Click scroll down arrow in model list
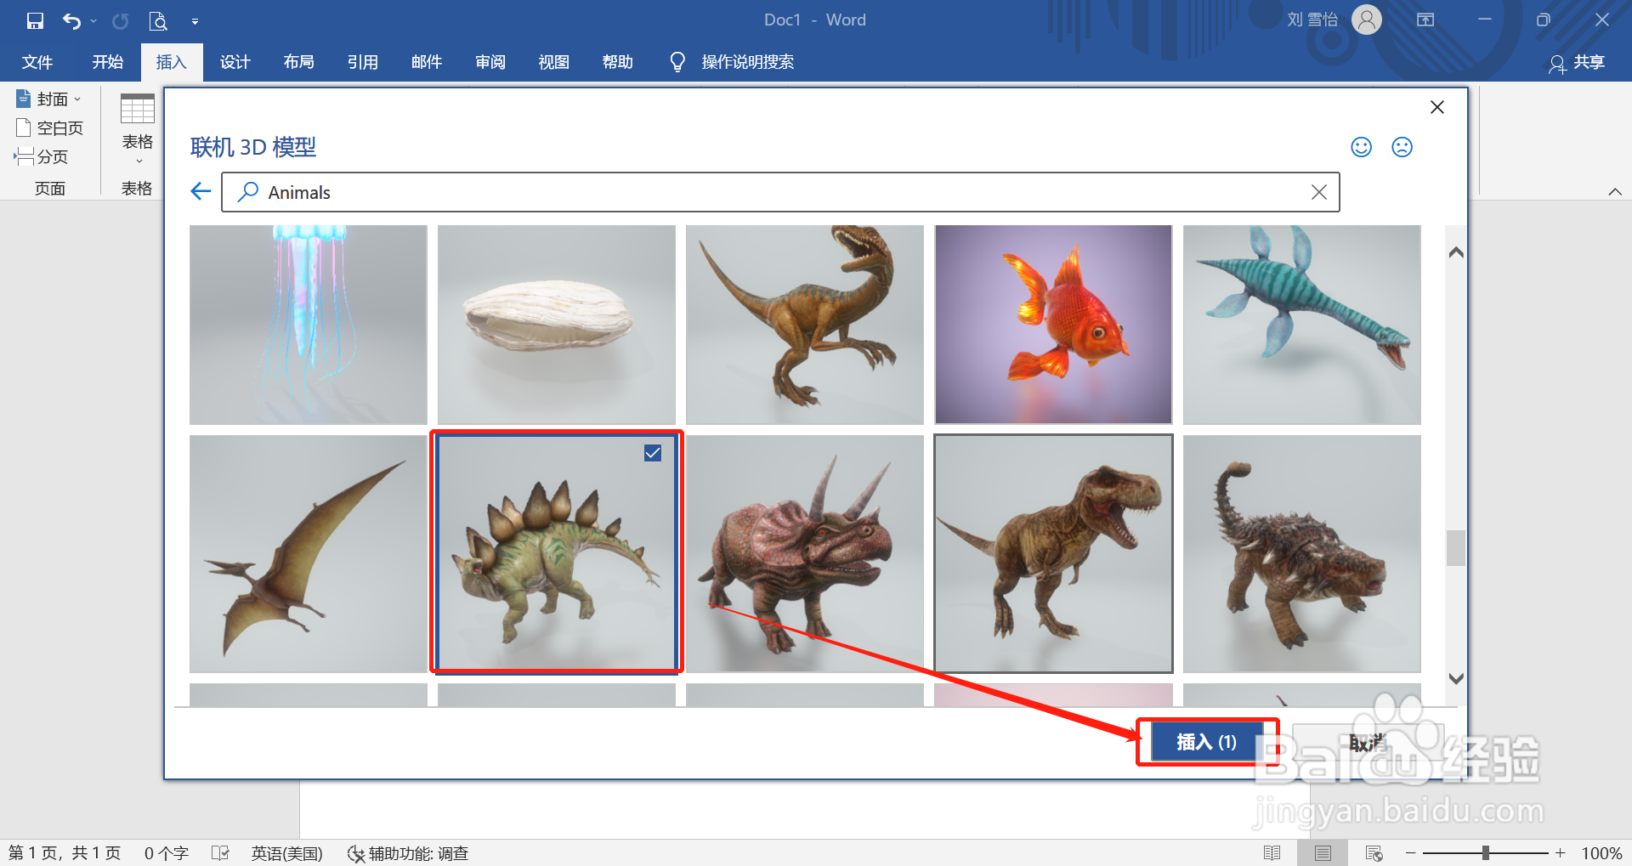 tap(1456, 678)
